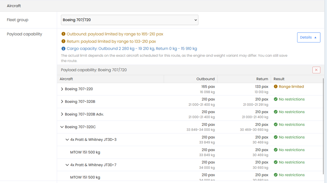Screen dimensions: 327x183
Task: Click the '21 000-21 291 kg' return value
Action: tap(256, 105)
